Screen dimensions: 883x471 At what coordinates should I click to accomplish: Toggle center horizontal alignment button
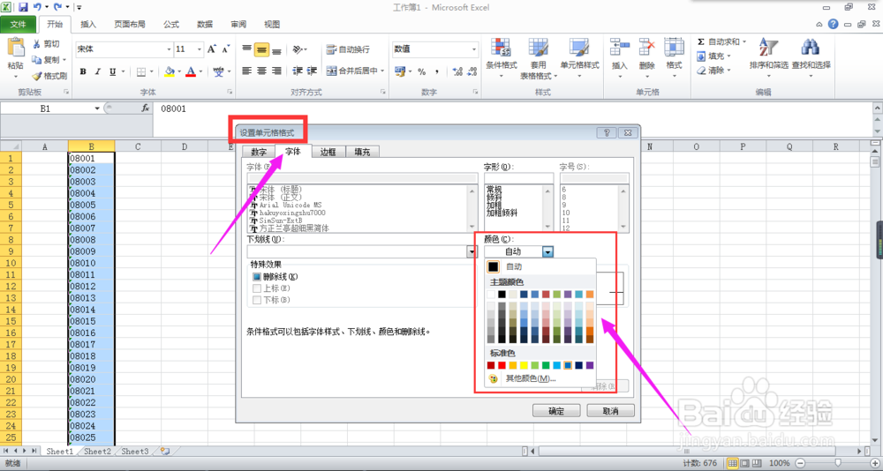tap(261, 71)
